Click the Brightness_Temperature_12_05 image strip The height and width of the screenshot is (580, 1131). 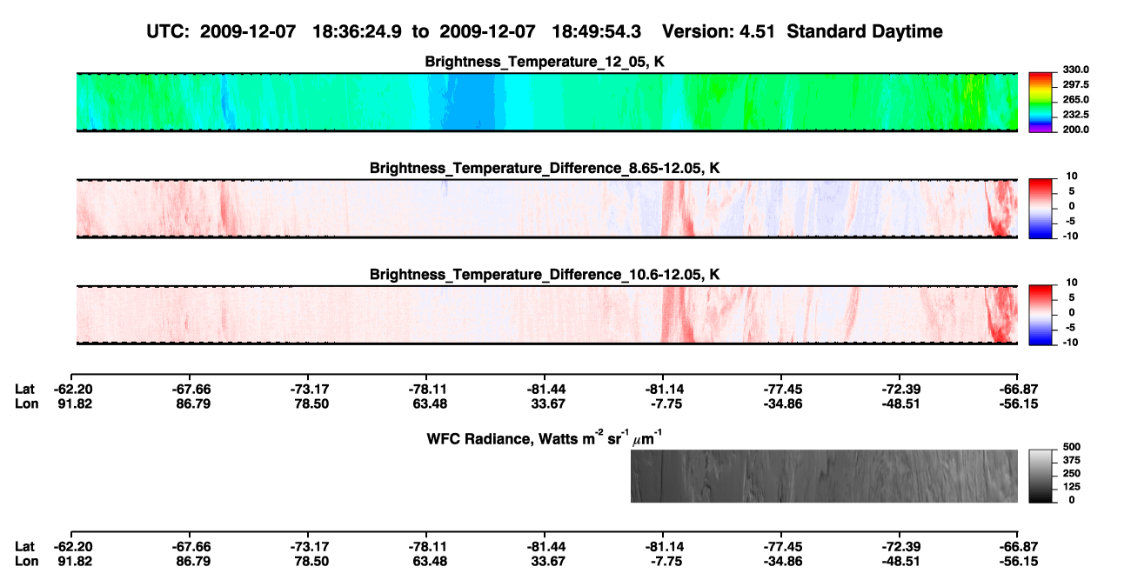pos(547,102)
